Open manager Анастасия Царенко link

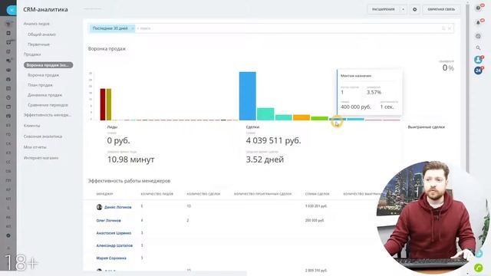click(114, 233)
